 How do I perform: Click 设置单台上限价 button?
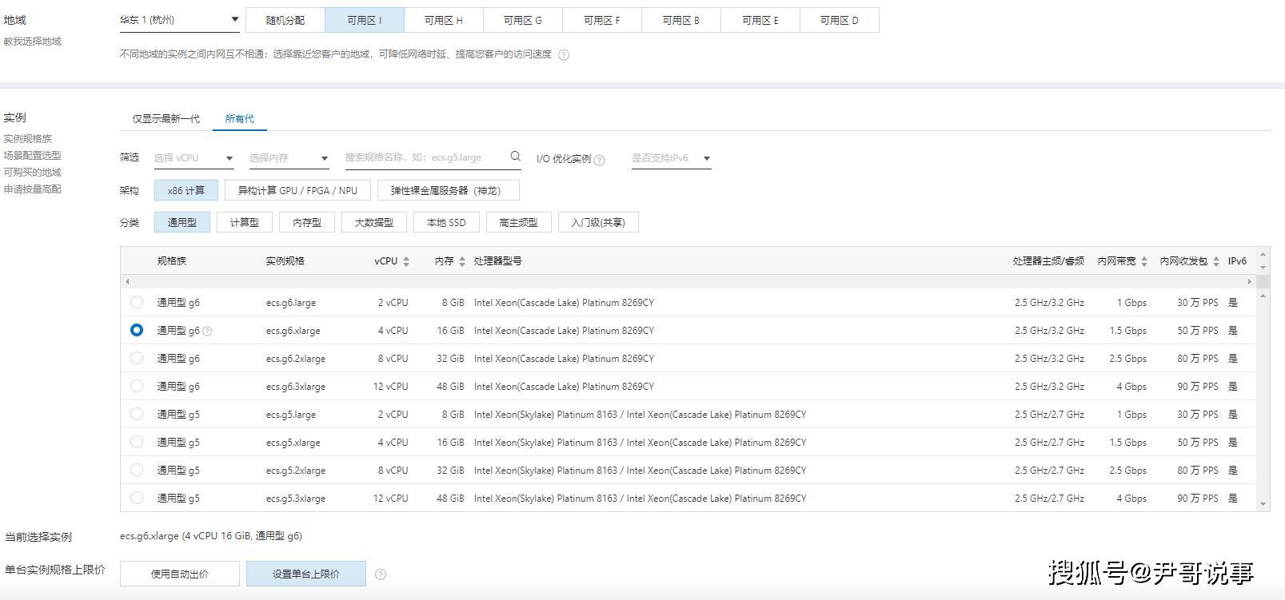pyautogui.click(x=306, y=574)
